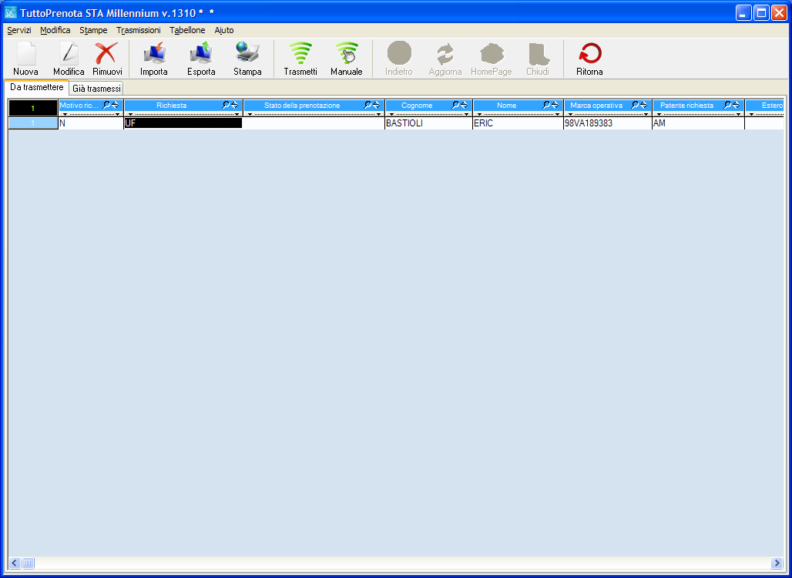Open the Trasmissioni menu
This screenshot has width=792, height=578.
pos(138,30)
